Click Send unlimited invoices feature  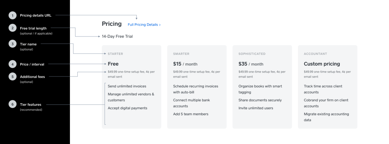[127, 86]
